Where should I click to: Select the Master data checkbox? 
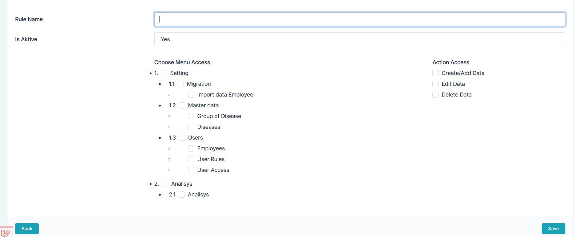[182, 105]
